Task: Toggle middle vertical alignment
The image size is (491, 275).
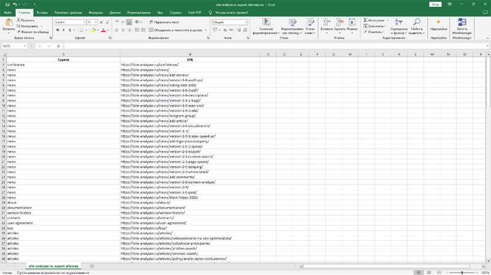Action: [x=123, y=22]
